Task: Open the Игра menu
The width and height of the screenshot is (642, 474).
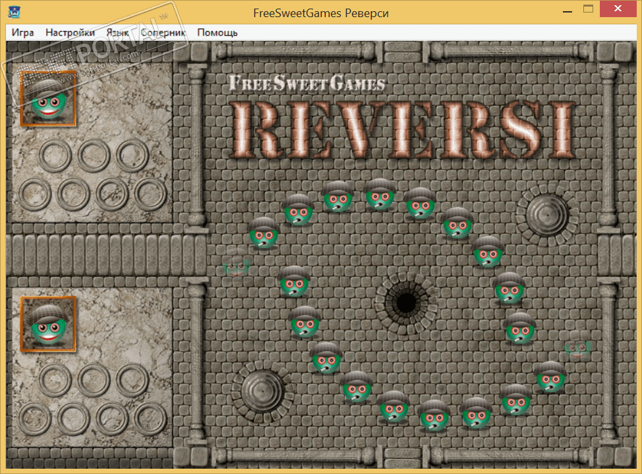Action: click(x=22, y=32)
